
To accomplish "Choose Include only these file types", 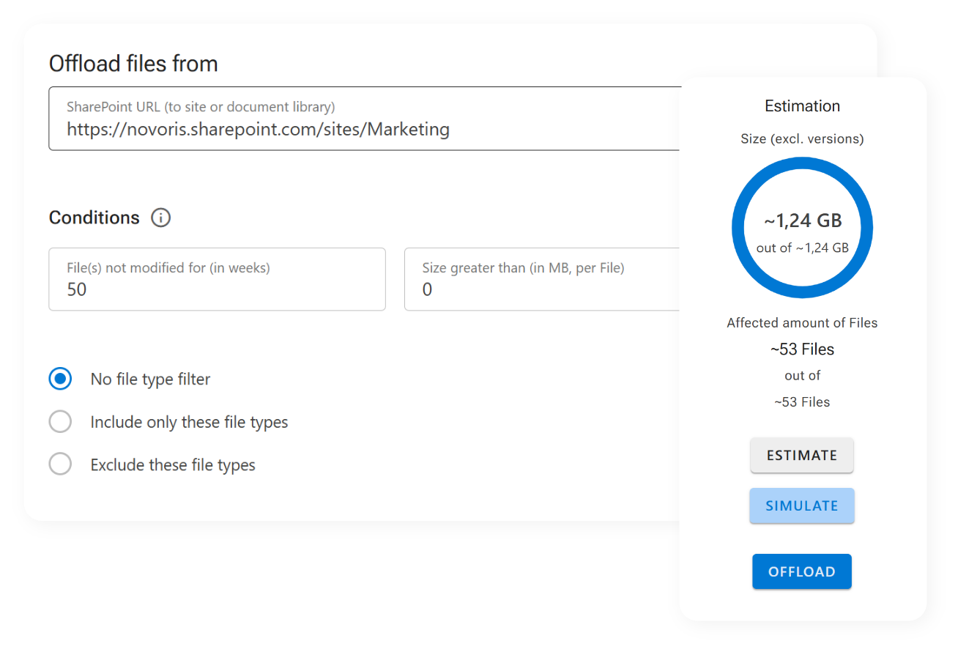I will [x=60, y=421].
